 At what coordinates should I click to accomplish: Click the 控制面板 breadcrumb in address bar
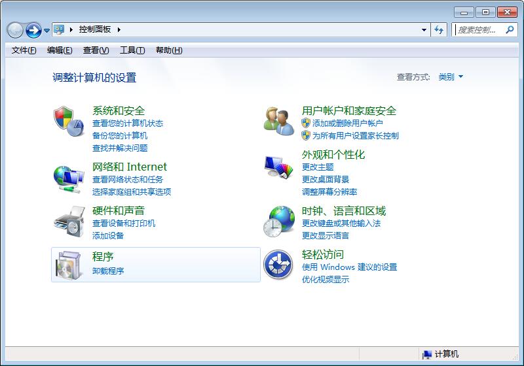click(95, 29)
